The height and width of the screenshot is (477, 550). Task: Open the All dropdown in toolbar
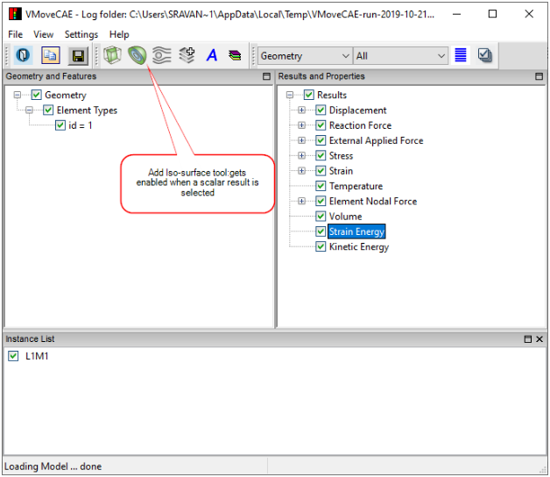click(400, 56)
